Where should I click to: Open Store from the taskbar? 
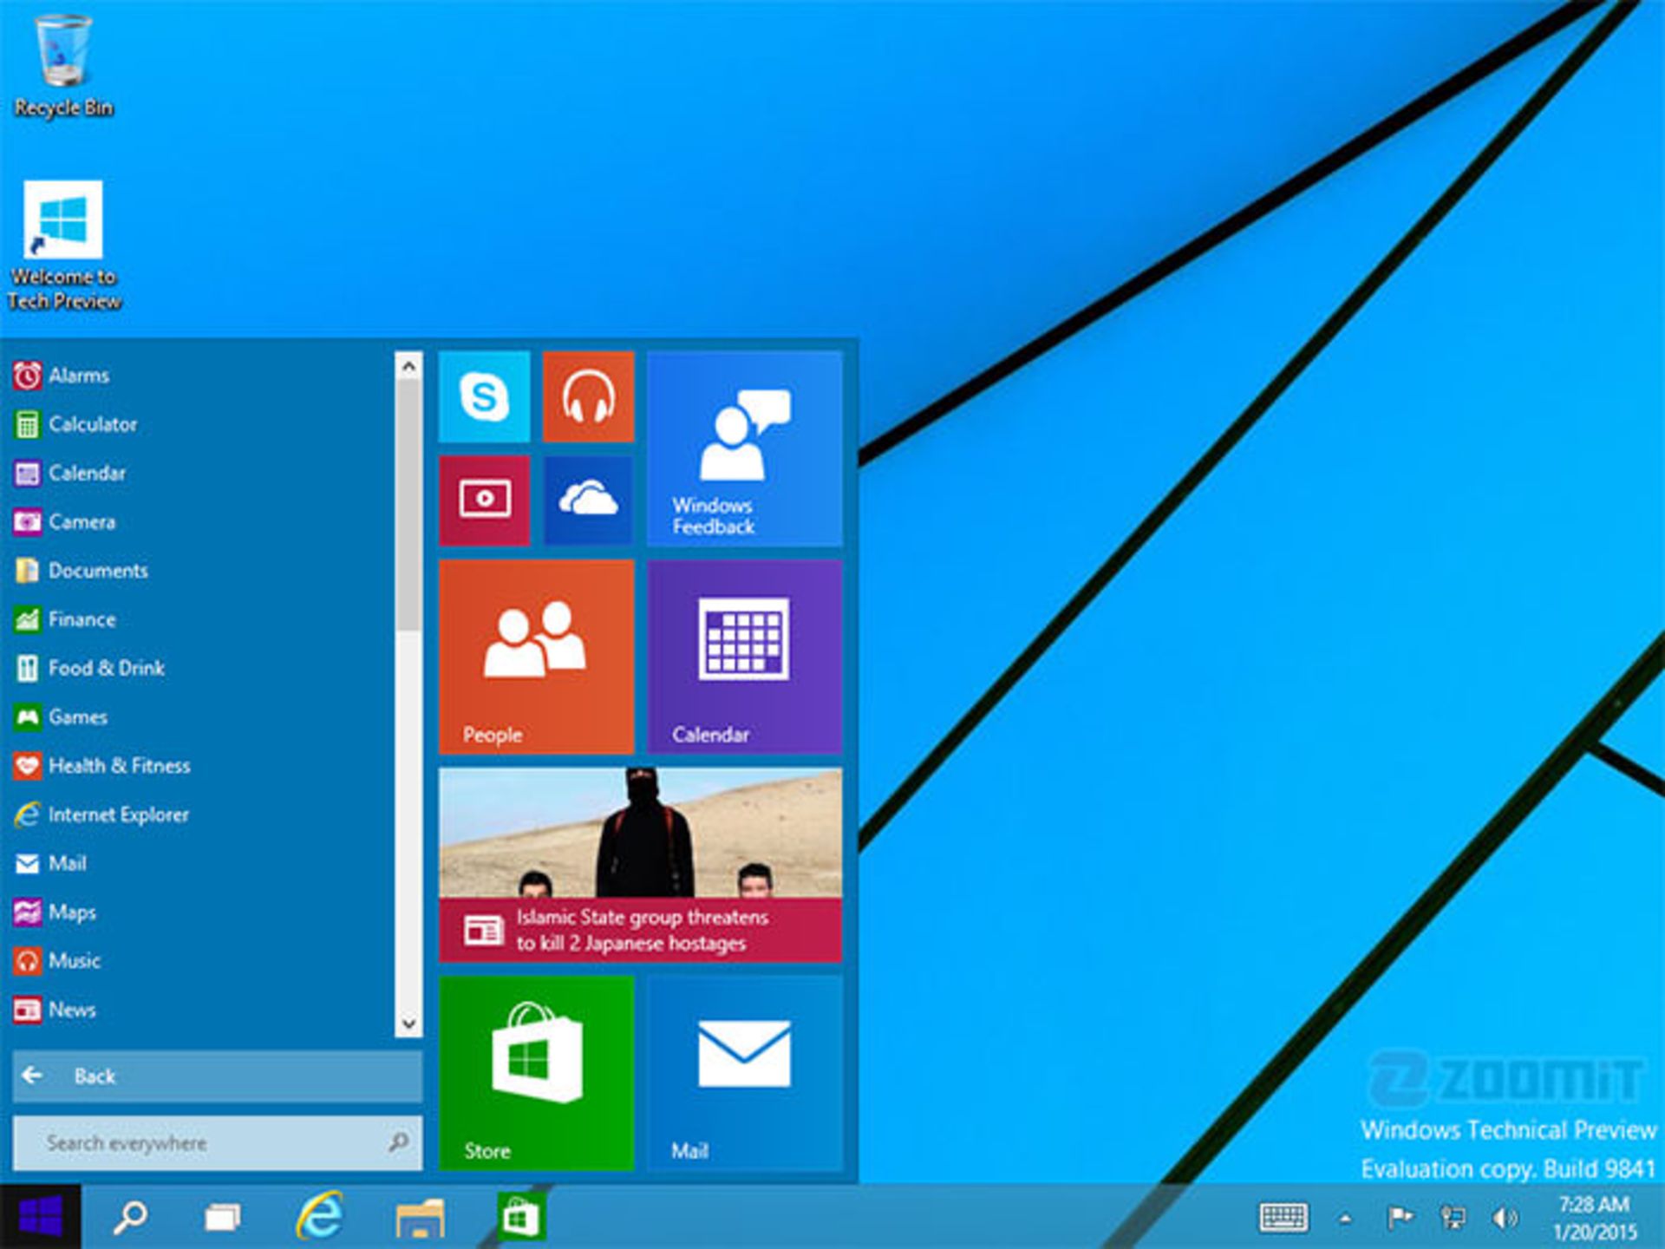coord(520,1216)
